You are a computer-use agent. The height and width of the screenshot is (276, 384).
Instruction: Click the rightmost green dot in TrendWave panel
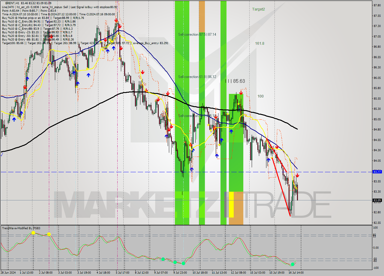point(292,264)
